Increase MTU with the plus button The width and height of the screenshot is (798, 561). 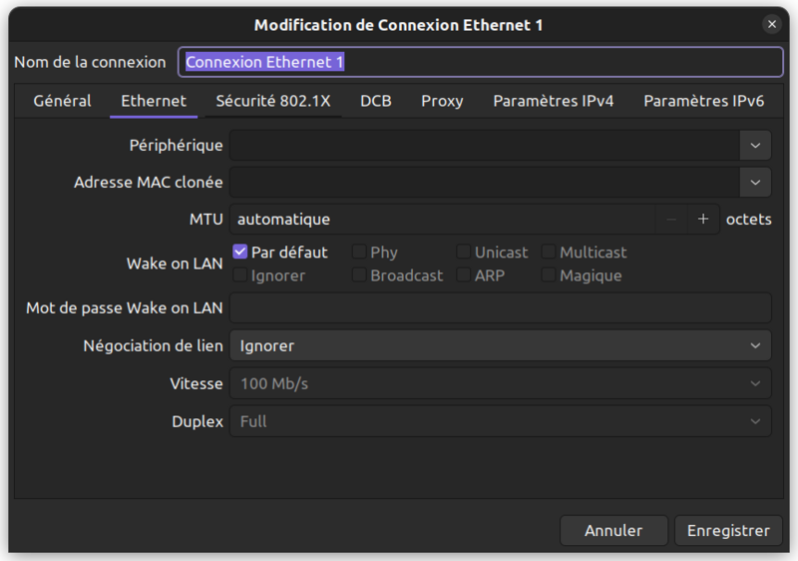tap(702, 219)
